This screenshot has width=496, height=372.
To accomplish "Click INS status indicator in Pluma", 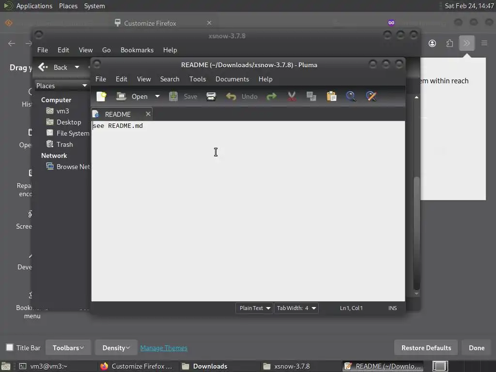I will pyautogui.click(x=392, y=308).
